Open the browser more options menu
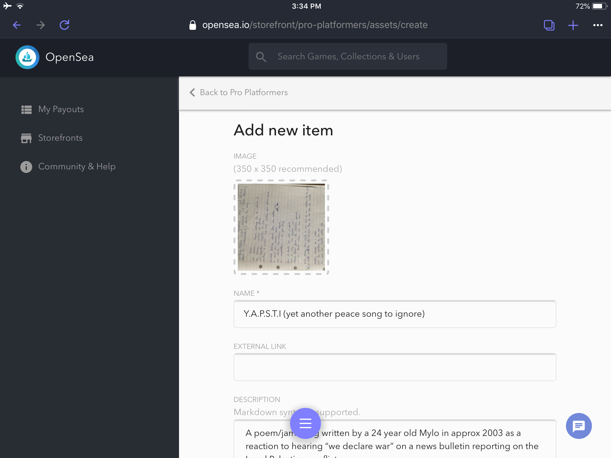The height and width of the screenshot is (458, 611). (598, 25)
